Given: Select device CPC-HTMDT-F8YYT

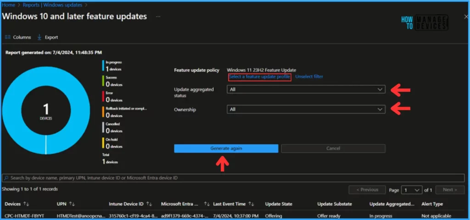Looking at the screenshot, I should (23, 216).
